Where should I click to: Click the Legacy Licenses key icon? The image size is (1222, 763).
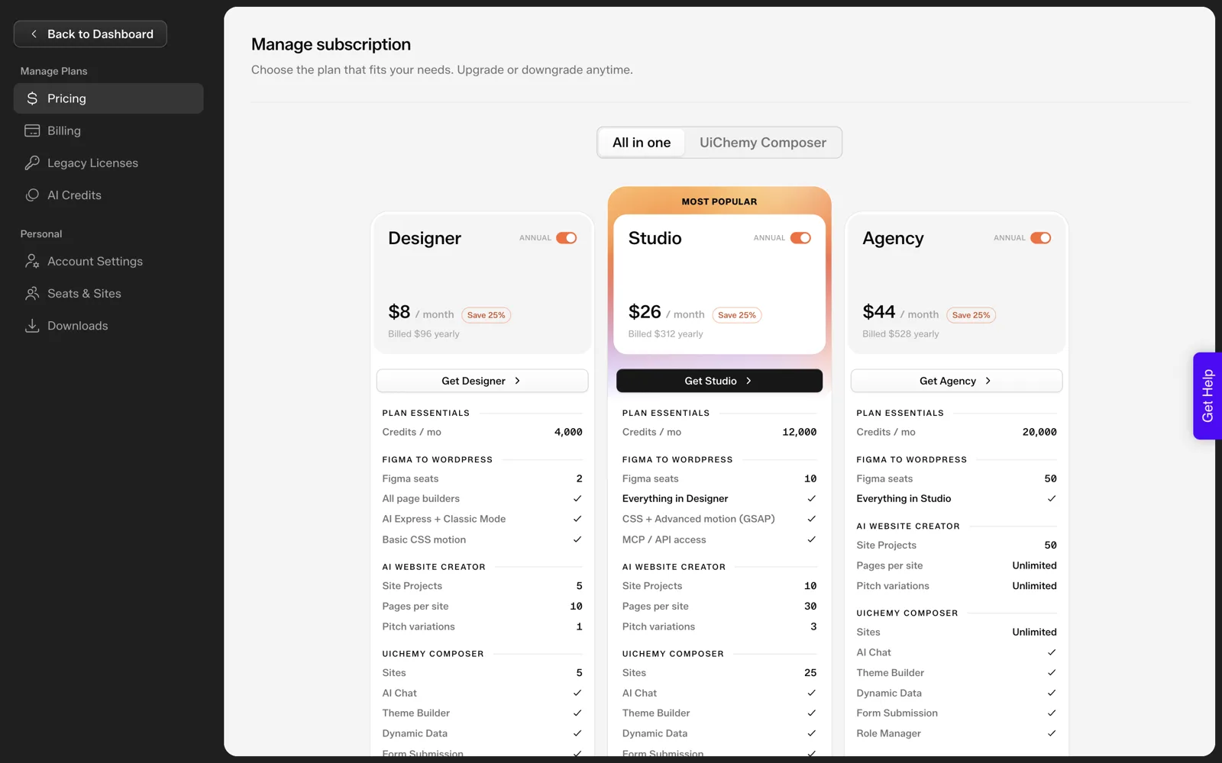point(32,163)
